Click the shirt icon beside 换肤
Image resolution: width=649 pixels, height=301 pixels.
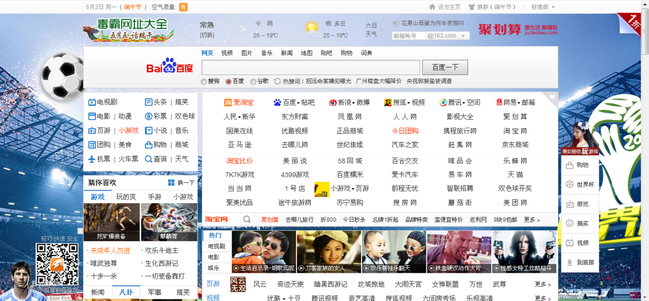coord(472,7)
